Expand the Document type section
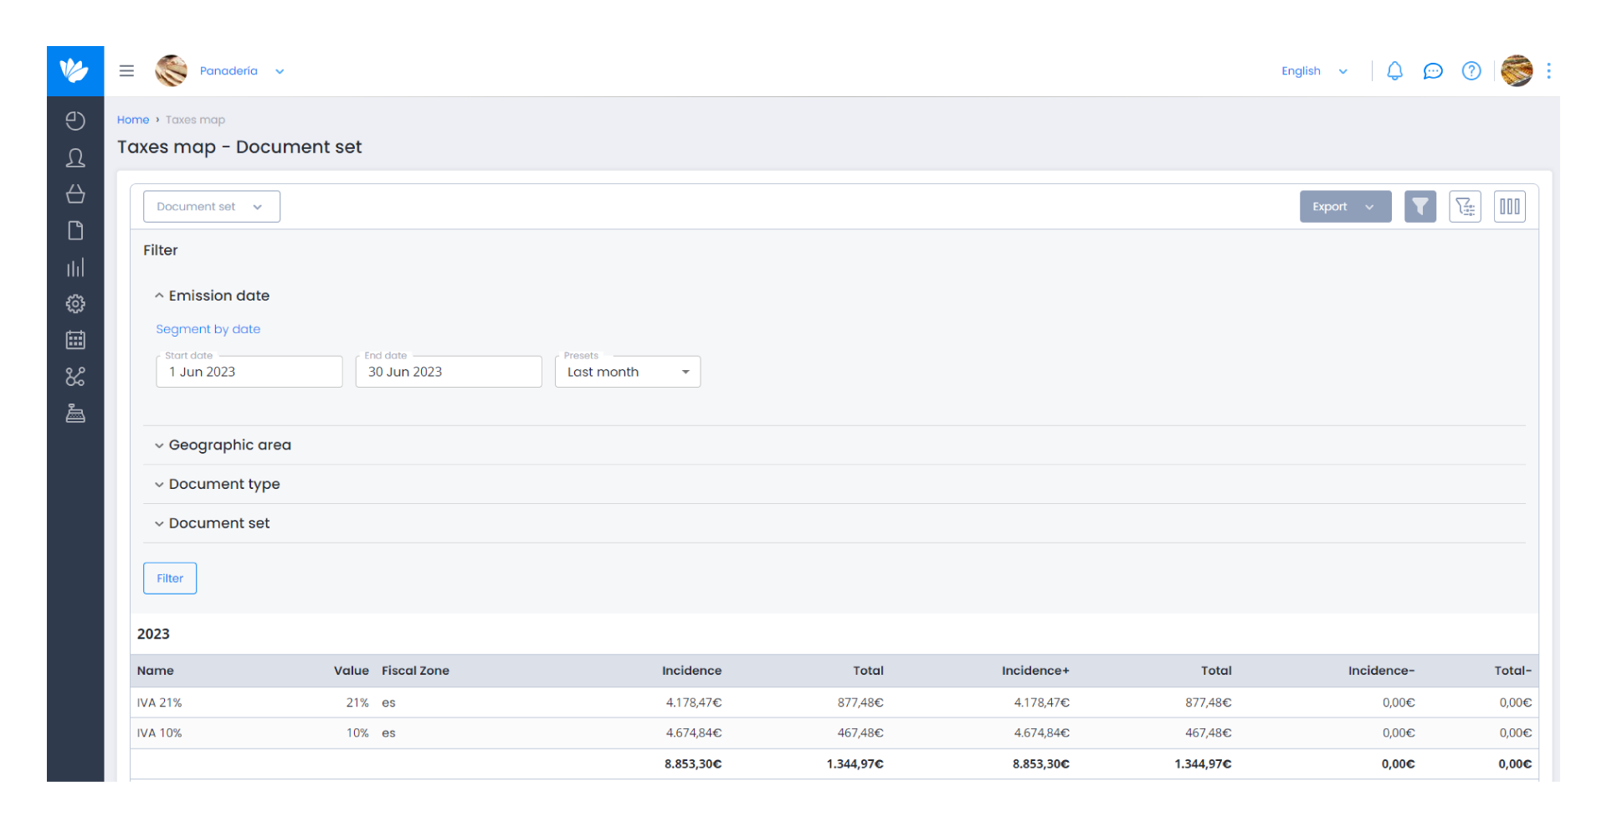The width and height of the screenshot is (1607, 828). click(217, 485)
